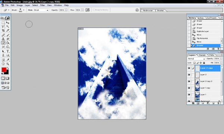This screenshot has width=224, height=134.
Task: Click Jump to ImageReady button
Action: tap(5, 87)
